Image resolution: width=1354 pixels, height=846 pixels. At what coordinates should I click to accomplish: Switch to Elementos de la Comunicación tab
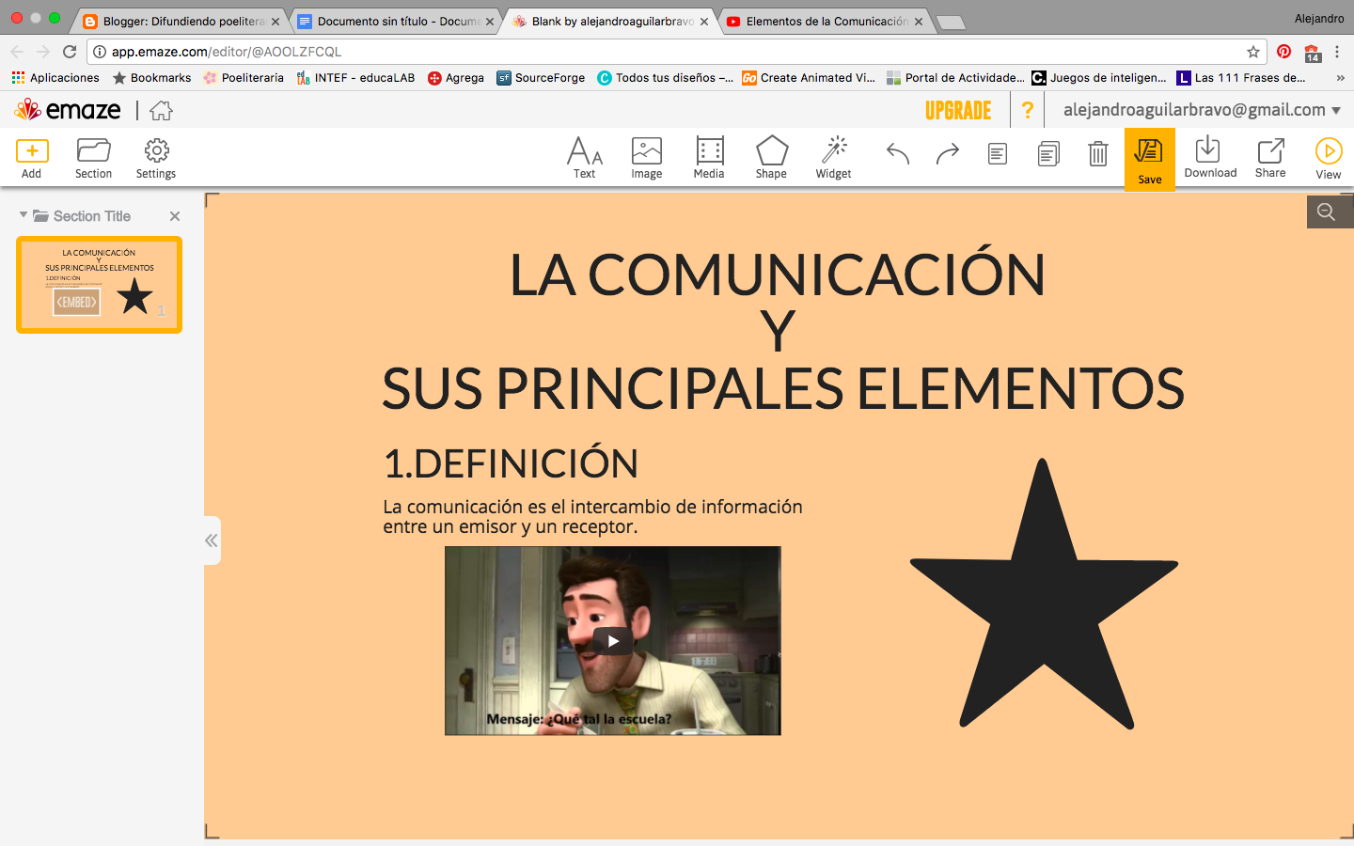click(x=826, y=21)
